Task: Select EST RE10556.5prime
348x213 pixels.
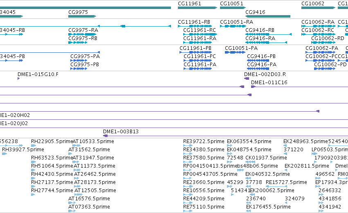Action: (188, 195)
